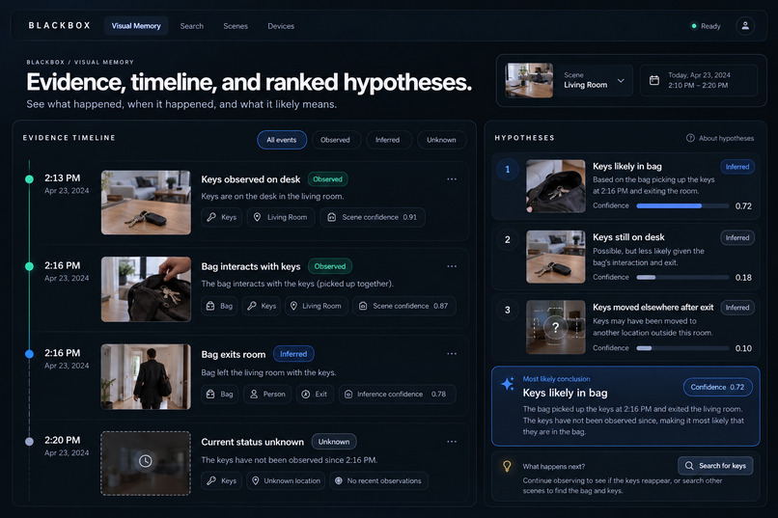The width and height of the screenshot is (778, 518).
Task: Click the Inferred badge on Keys likely in bag
Action: point(737,167)
